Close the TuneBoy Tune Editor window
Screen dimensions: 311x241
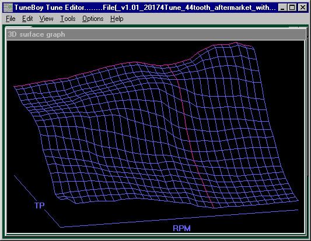[303, 8]
